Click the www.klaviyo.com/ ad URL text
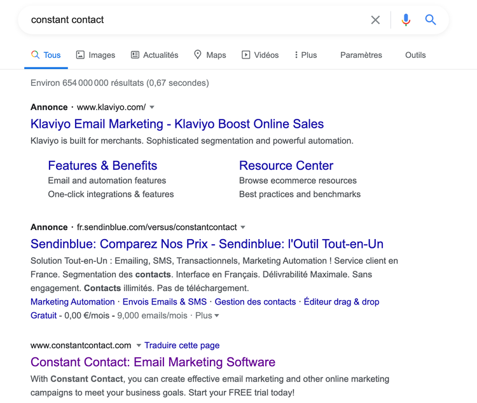Screen dimensions: 477x403 coord(111,107)
